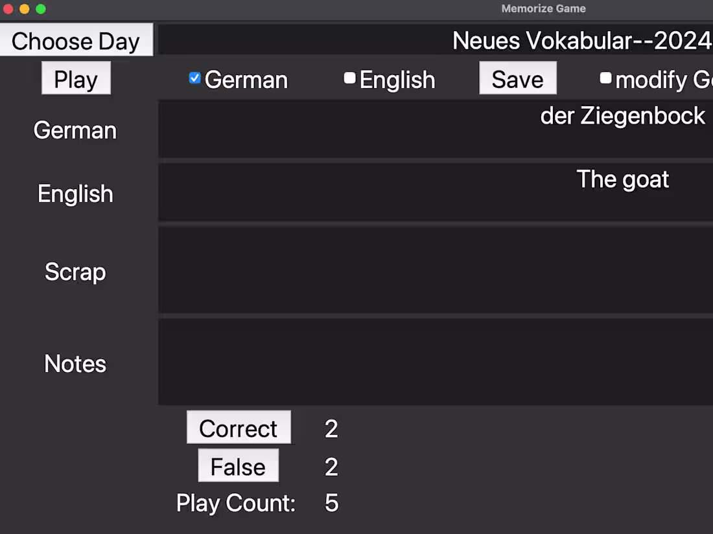Click the Play Count value 5
Screen dimensions: 713x534
pos(331,503)
